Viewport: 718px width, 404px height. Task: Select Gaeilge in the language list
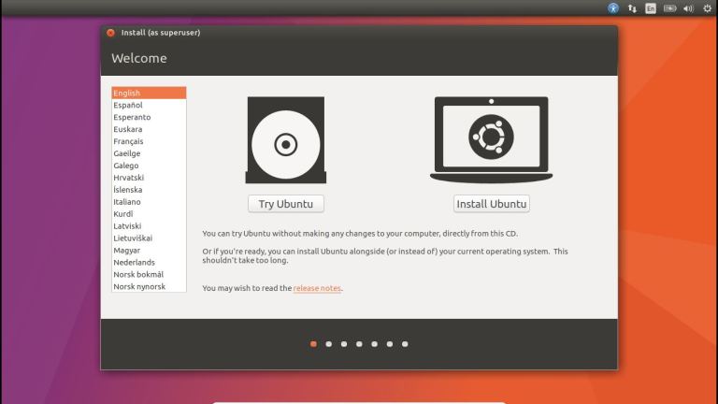tap(149, 153)
